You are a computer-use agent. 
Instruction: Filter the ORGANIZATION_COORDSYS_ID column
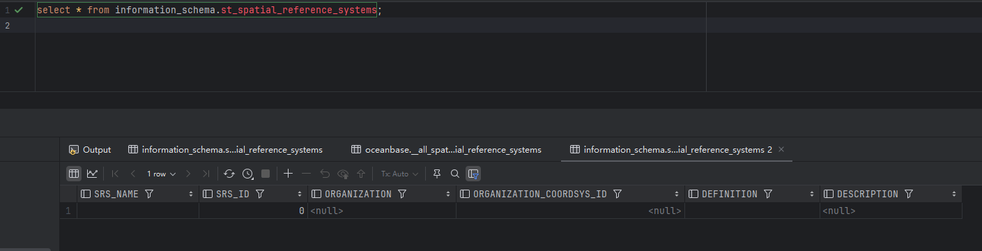click(617, 194)
